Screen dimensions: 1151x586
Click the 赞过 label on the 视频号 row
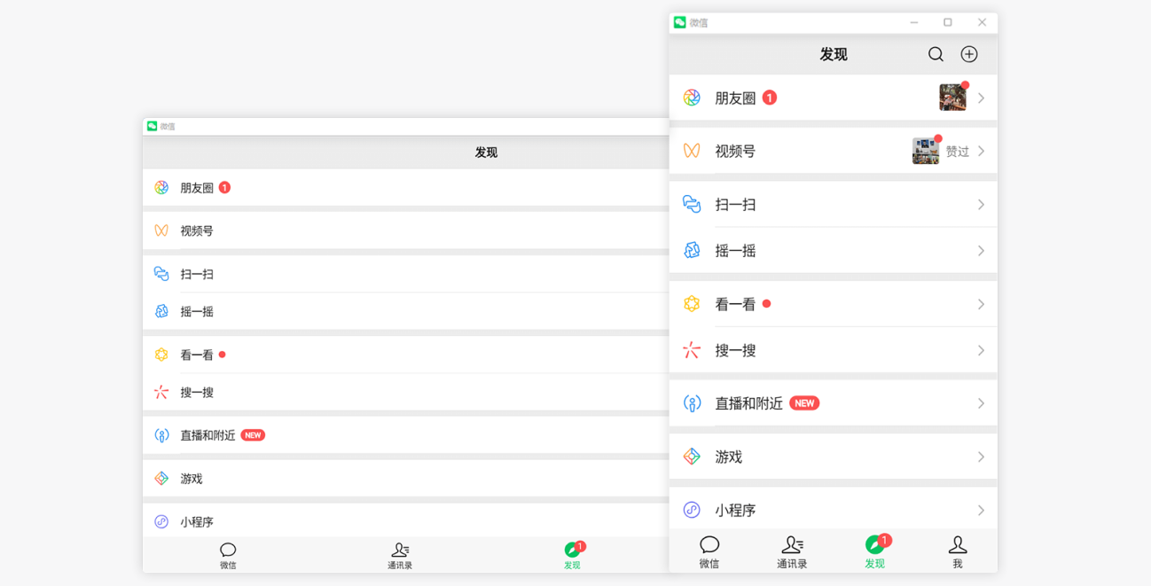click(957, 152)
